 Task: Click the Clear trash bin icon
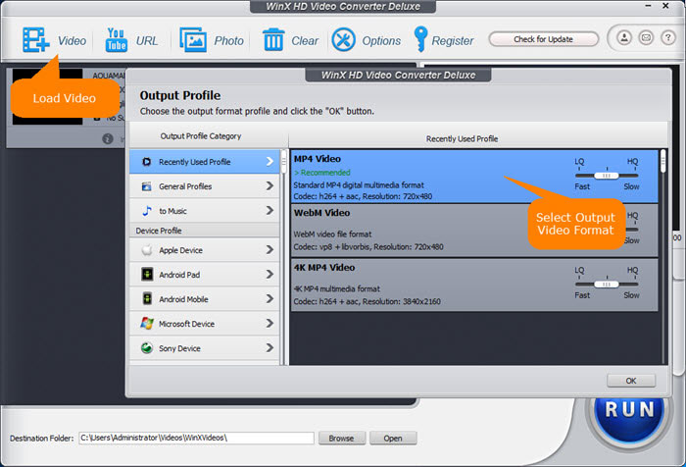273,40
